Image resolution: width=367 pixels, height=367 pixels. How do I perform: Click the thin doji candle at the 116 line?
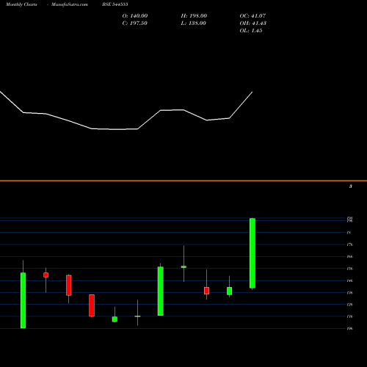137,316
